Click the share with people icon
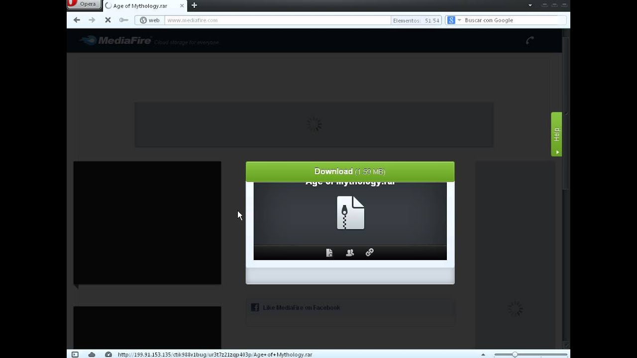This screenshot has width=637, height=358. (x=350, y=253)
